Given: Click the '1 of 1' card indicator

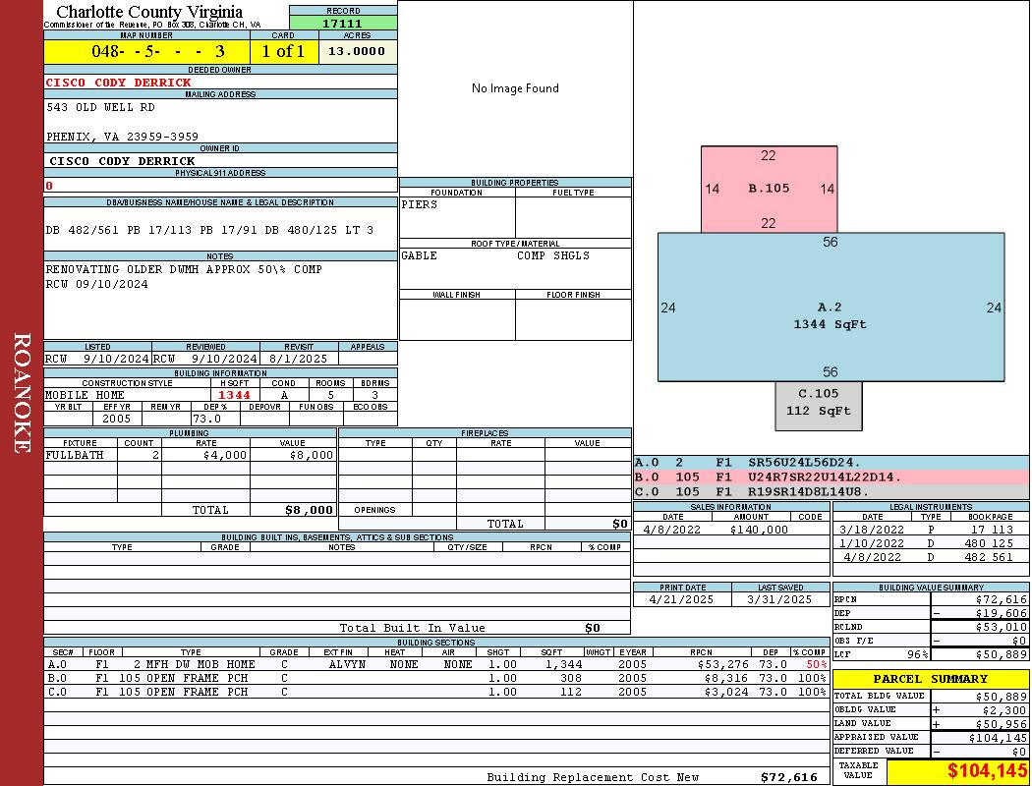Looking at the screenshot, I should (x=284, y=51).
